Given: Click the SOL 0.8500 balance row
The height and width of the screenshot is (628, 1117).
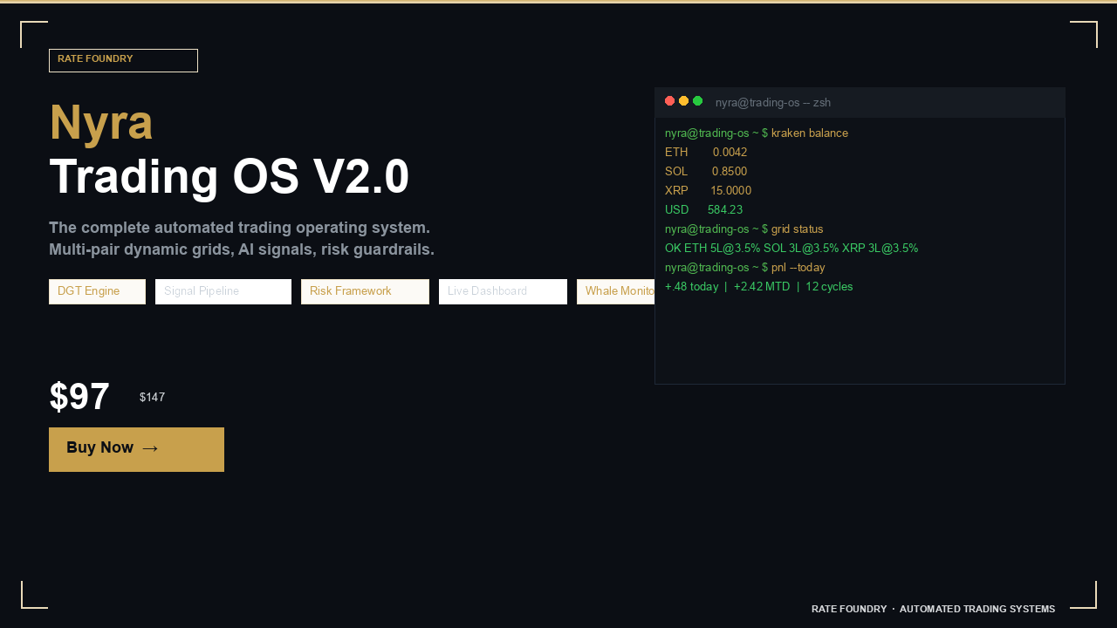Looking at the screenshot, I should (706, 172).
